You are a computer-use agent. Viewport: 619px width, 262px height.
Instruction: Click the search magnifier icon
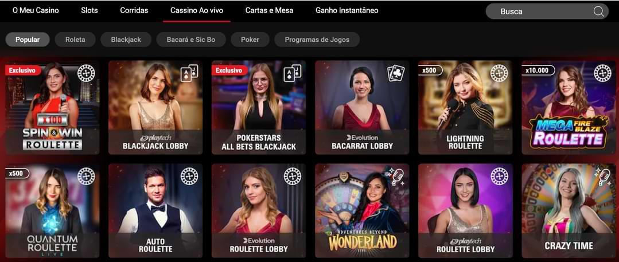point(599,11)
